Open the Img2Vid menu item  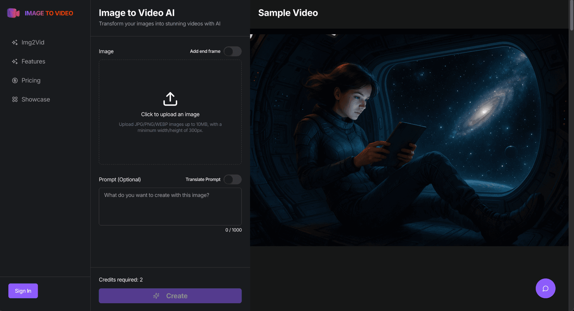coord(33,42)
